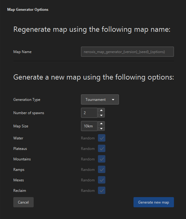Decrease the Number of spawns value

click(x=101, y=115)
